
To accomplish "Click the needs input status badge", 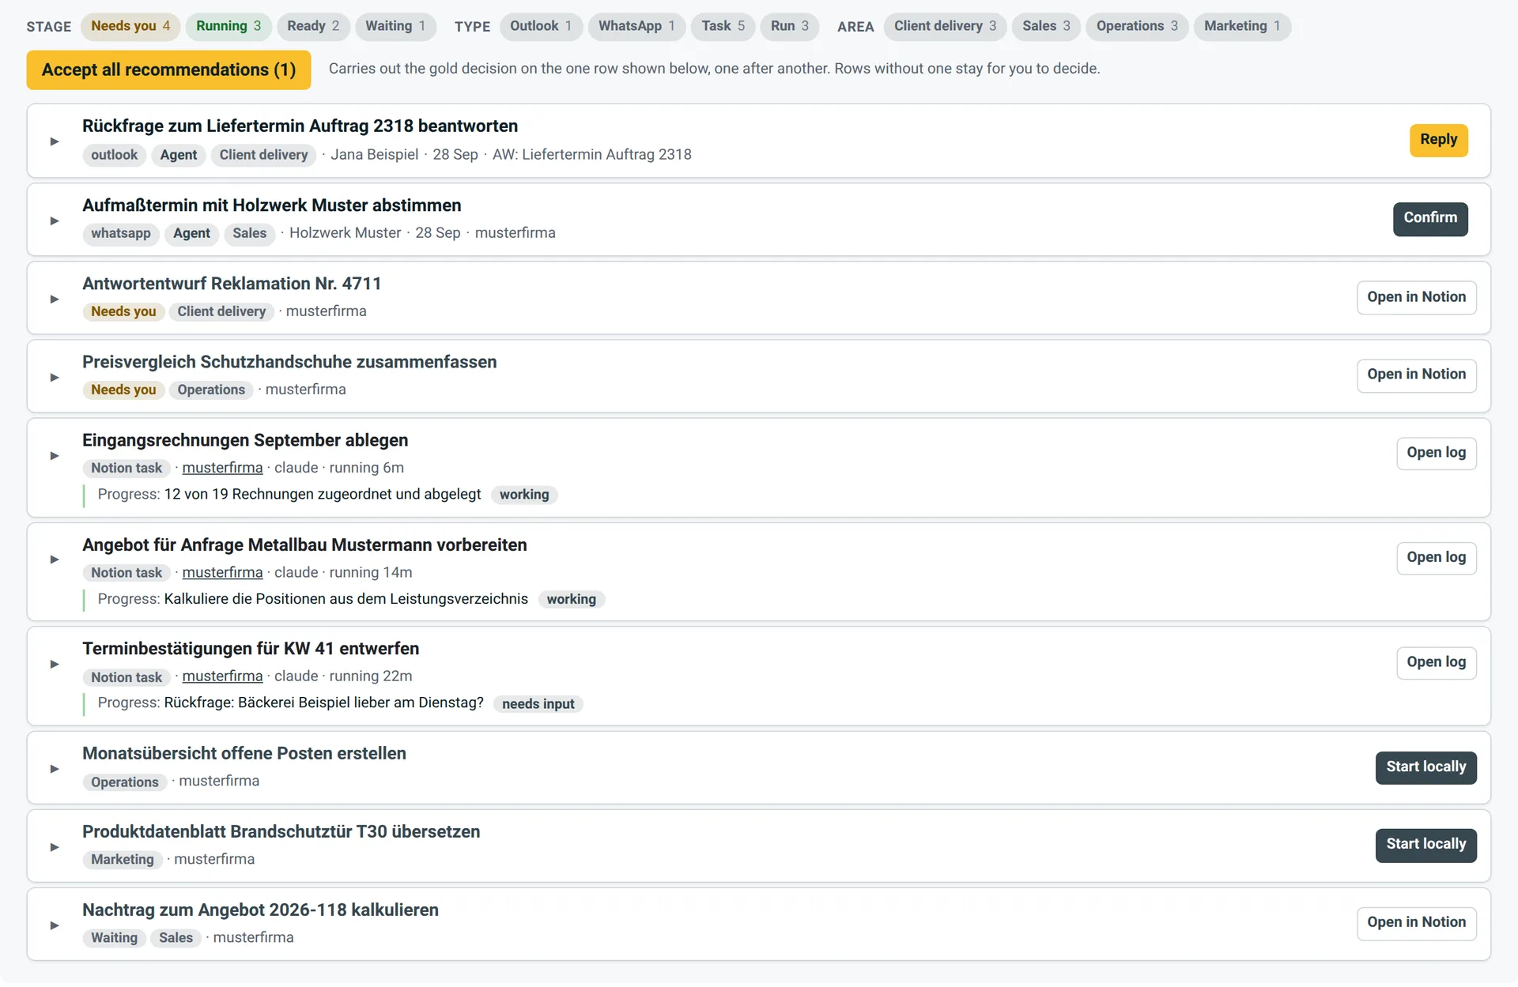I will [x=538, y=704].
